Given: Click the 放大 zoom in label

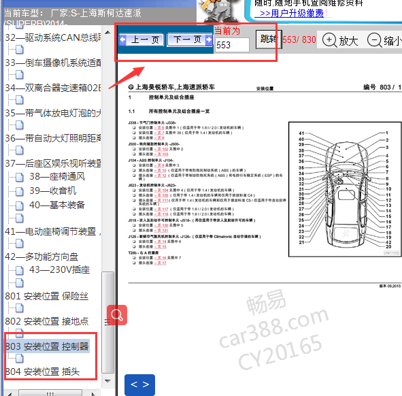Looking at the screenshot, I should (348, 41).
